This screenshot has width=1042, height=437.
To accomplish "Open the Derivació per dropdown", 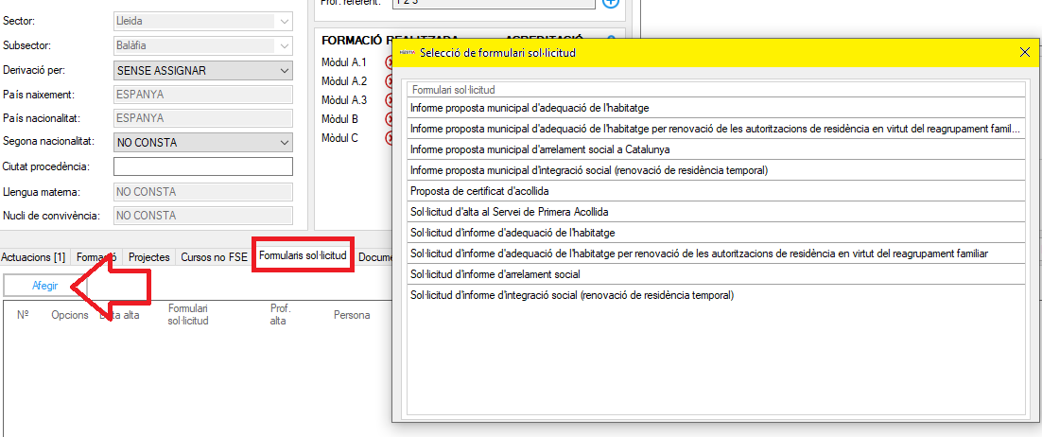I will pyautogui.click(x=286, y=71).
